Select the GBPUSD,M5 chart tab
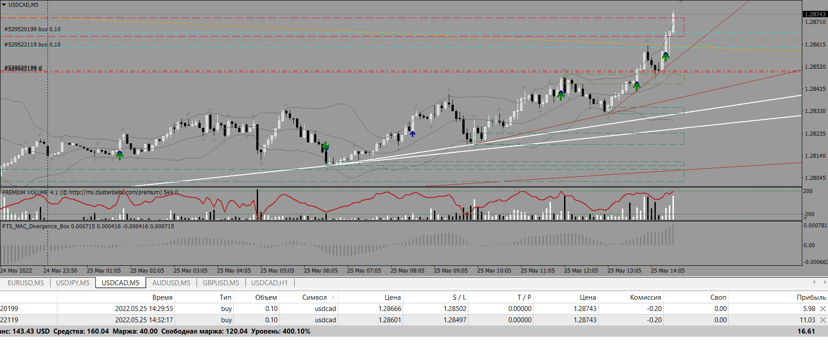The width and height of the screenshot is (828, 344). 221,283
